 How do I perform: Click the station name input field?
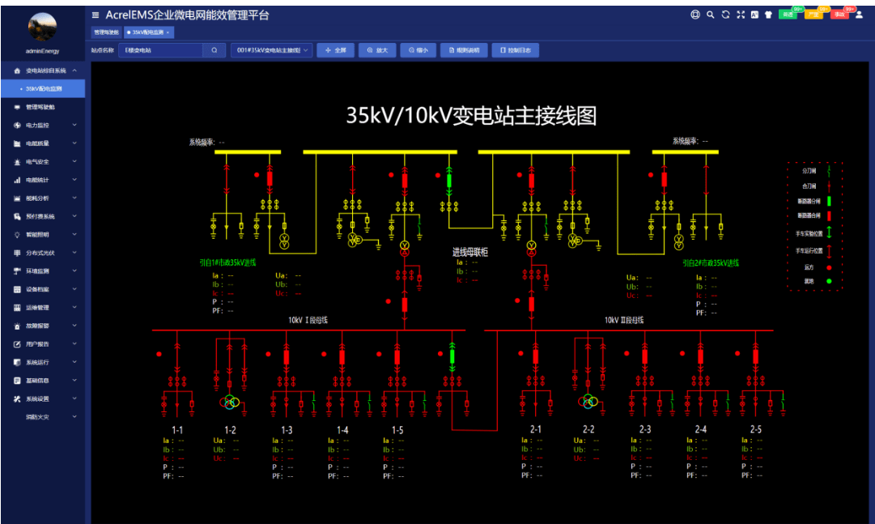[161, 50]
